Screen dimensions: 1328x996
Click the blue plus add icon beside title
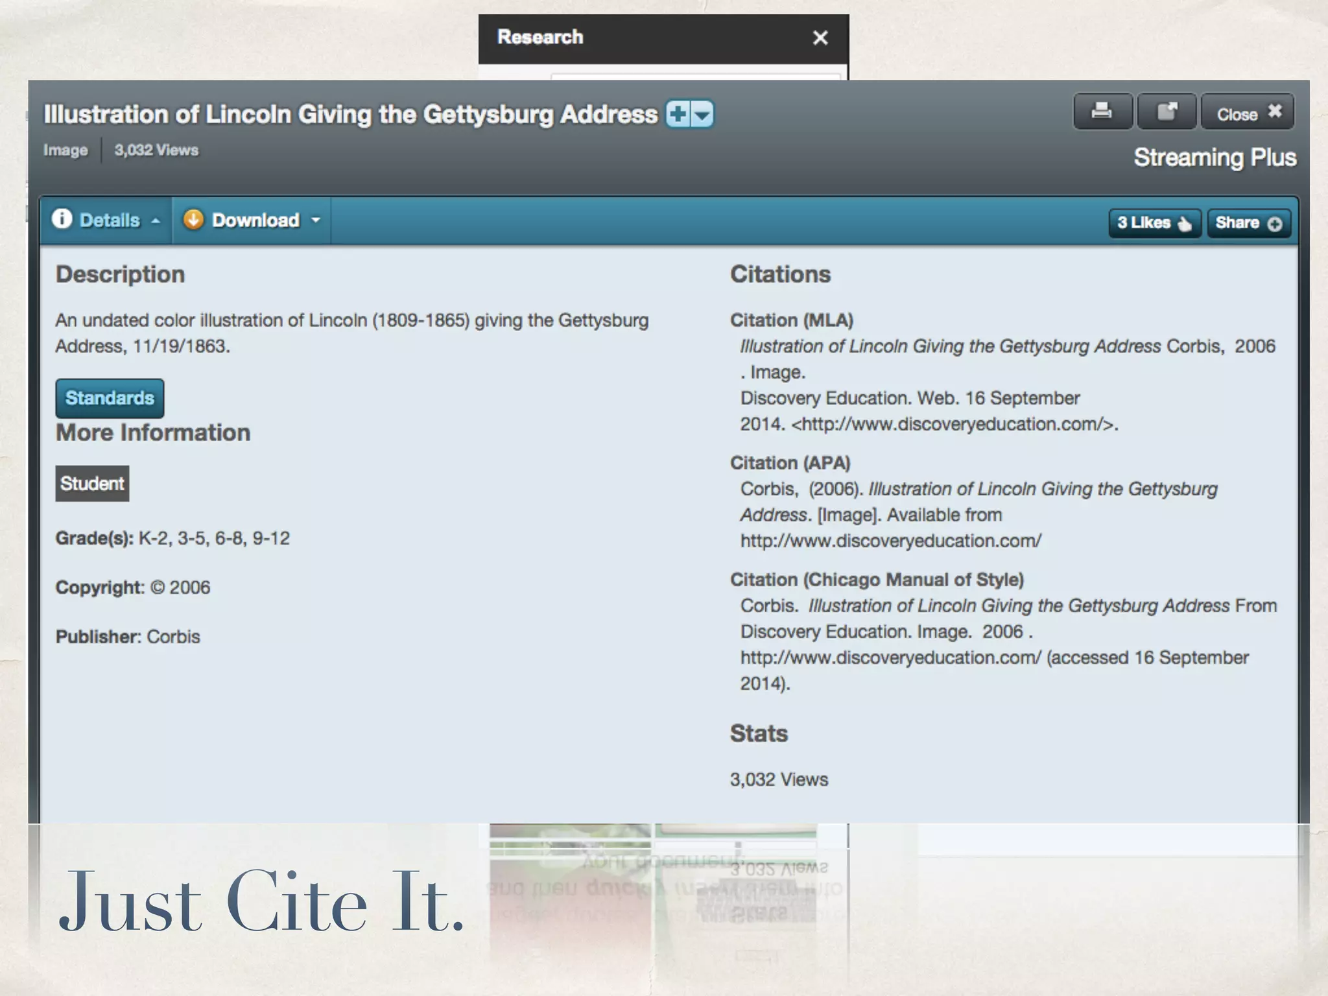[678, 115]
